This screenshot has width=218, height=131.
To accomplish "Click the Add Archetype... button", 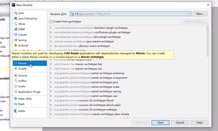I will (x=195, y=21).
